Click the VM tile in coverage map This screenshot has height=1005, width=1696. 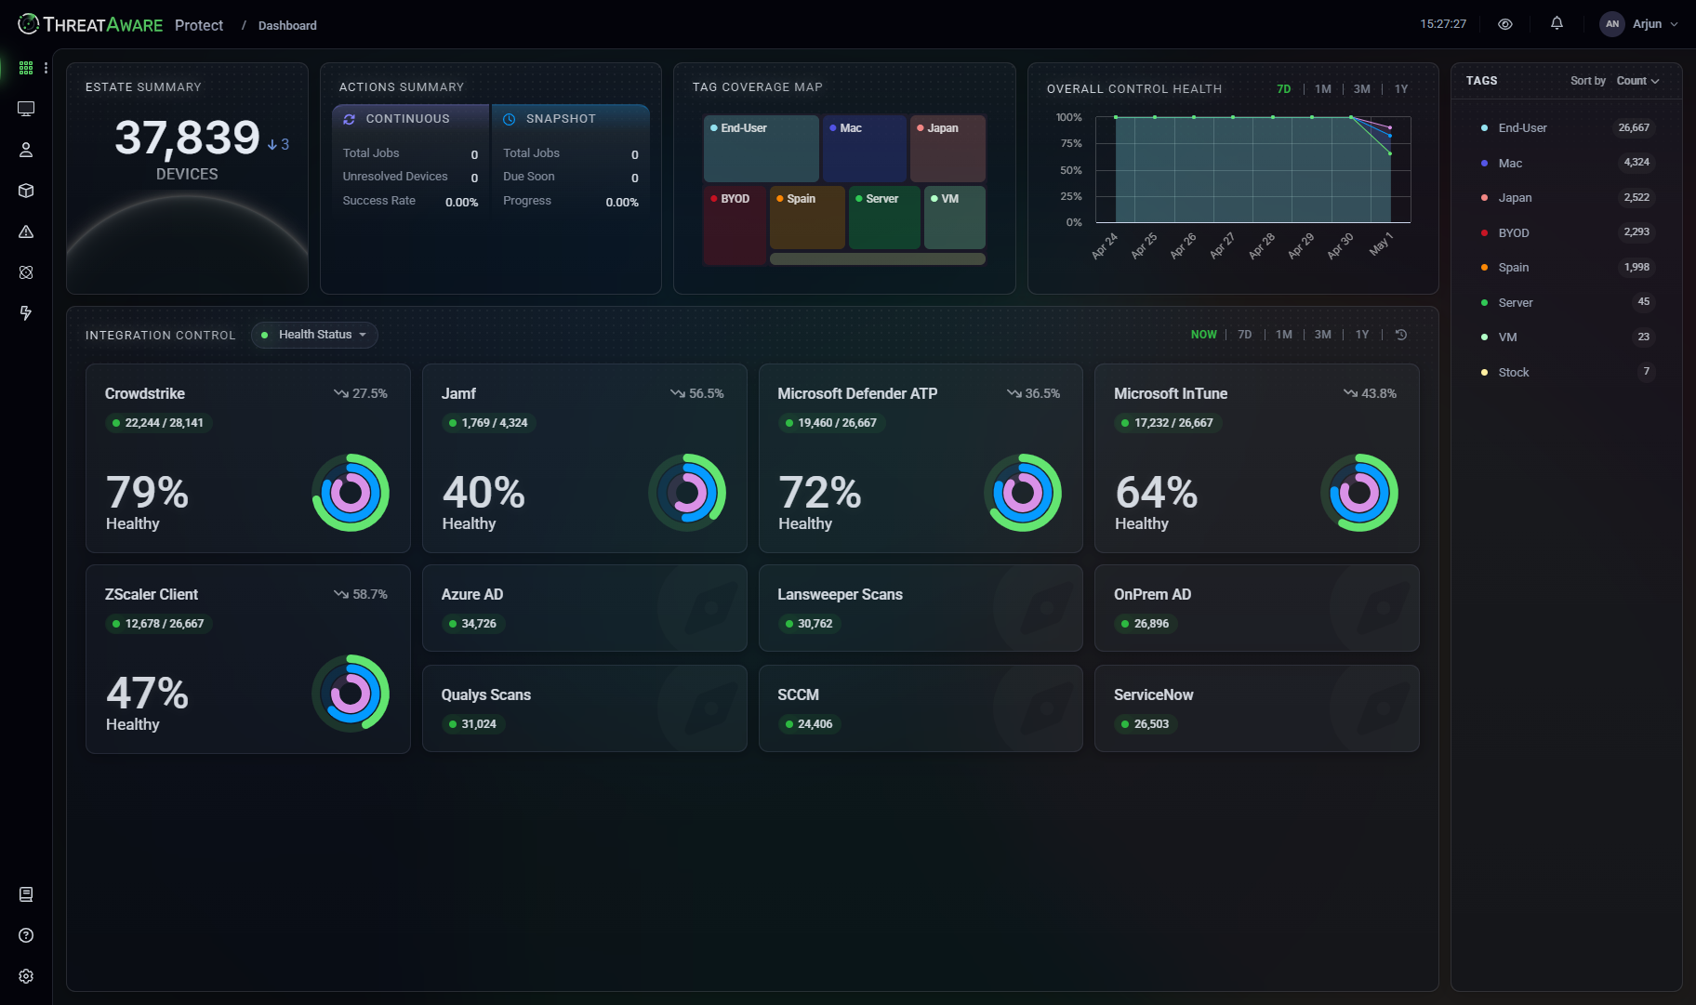coord(955,218)
